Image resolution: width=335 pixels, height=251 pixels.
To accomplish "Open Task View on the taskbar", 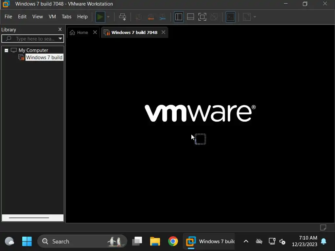I will click(x=137, y=242).
